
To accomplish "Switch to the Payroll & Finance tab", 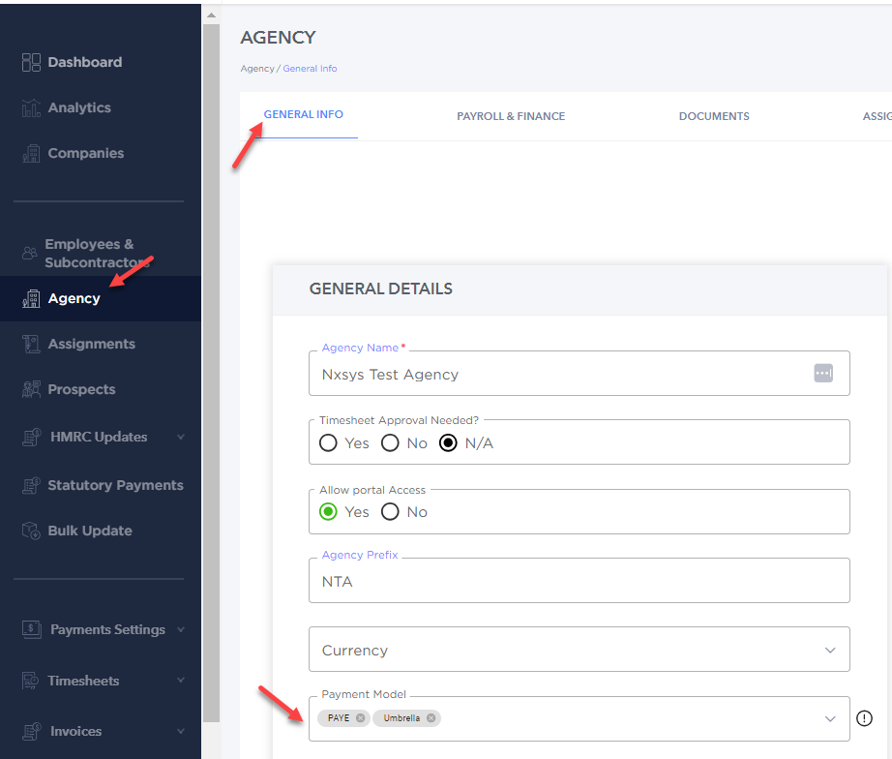I will 511,116.
